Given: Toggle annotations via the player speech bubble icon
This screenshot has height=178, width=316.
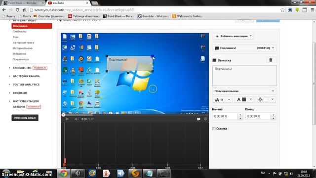Looking at the screenshot, I should (198, 119).
